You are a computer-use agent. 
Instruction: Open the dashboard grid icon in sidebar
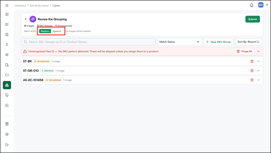[7, 14]
